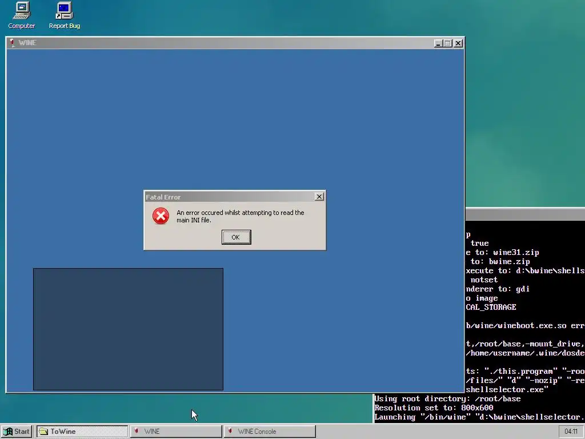Viewport: 585px width, 439px height.
Task: Open the Report Bug desktop shortcut
Action: pyautogui.click(x=65, y=15)
